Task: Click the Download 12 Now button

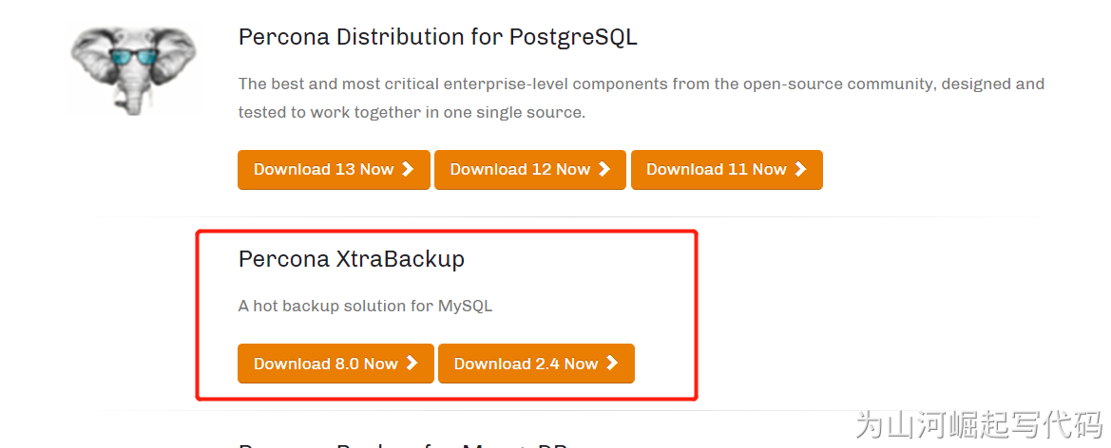Action: [529, 170]
